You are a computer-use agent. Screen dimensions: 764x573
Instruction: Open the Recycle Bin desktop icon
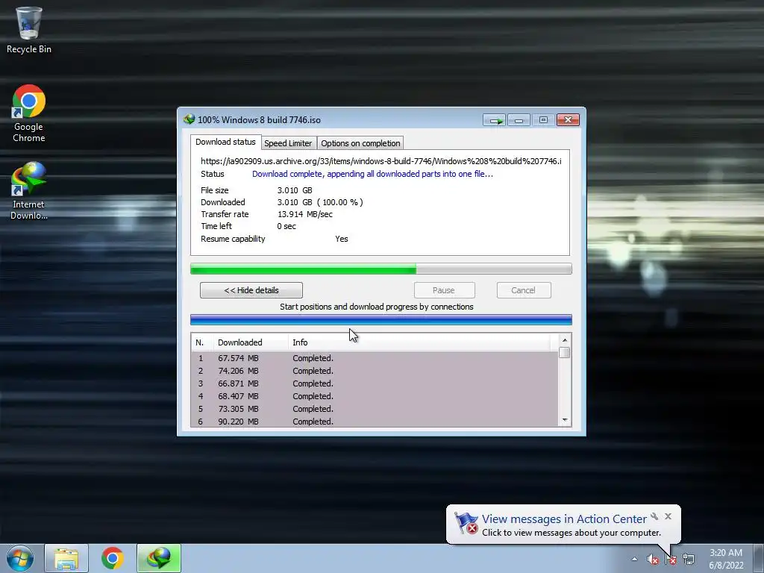tap(28, 30)
